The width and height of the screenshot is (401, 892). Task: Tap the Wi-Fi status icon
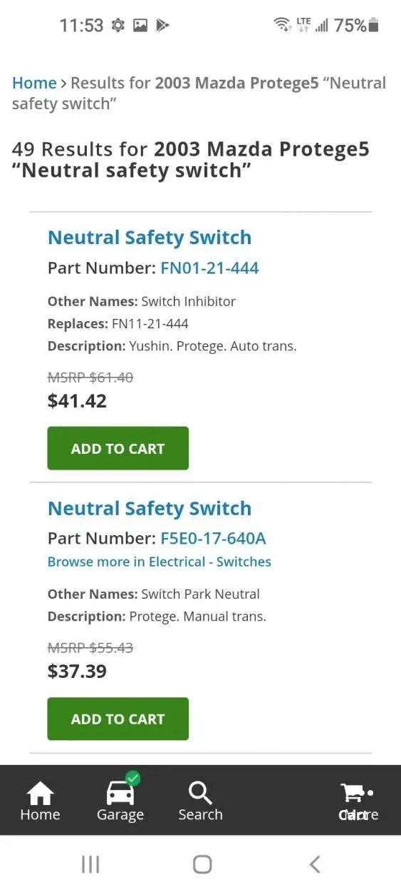(282, 26)
